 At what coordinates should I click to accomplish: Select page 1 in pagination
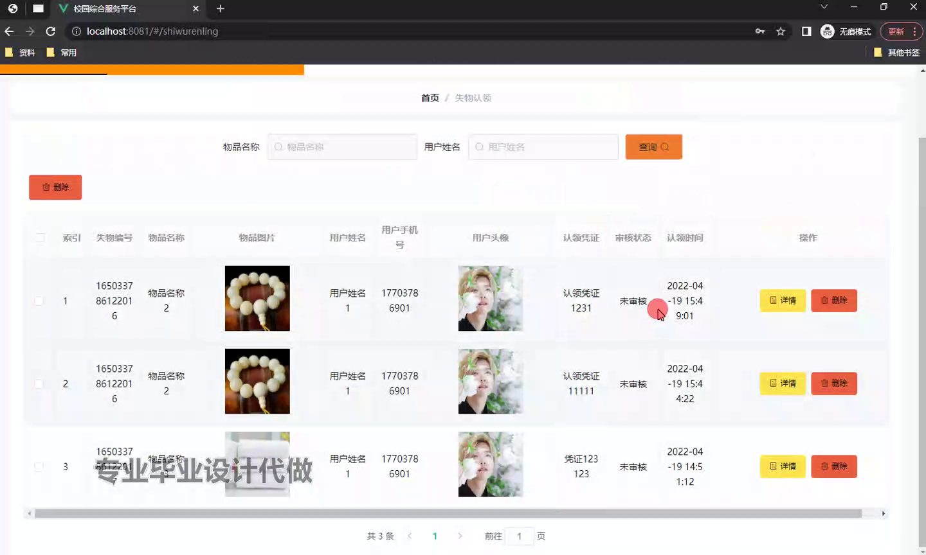(435, 536)
